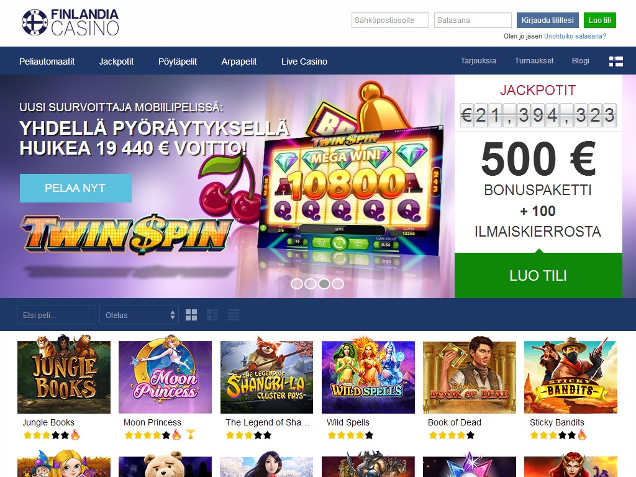Select the first carousel slide dot
The image size is (636, 477).
click(x=297, y=283)
